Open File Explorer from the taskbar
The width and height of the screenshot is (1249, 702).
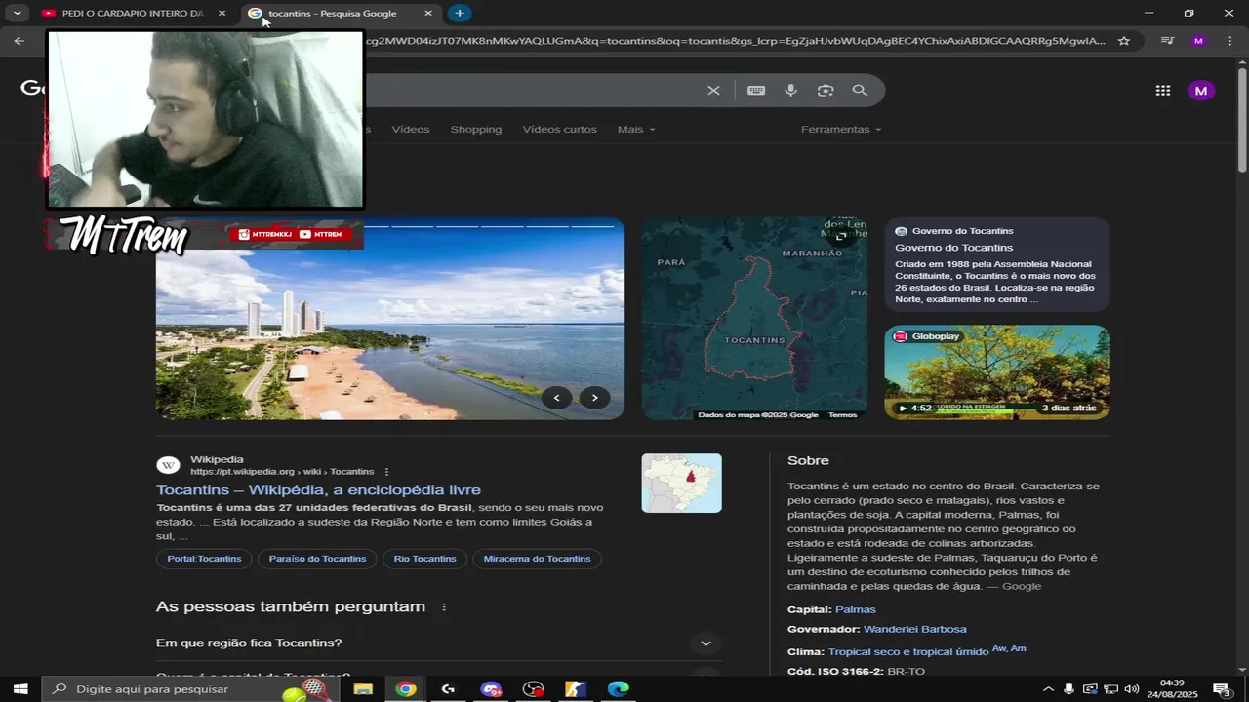pos(363,689)
